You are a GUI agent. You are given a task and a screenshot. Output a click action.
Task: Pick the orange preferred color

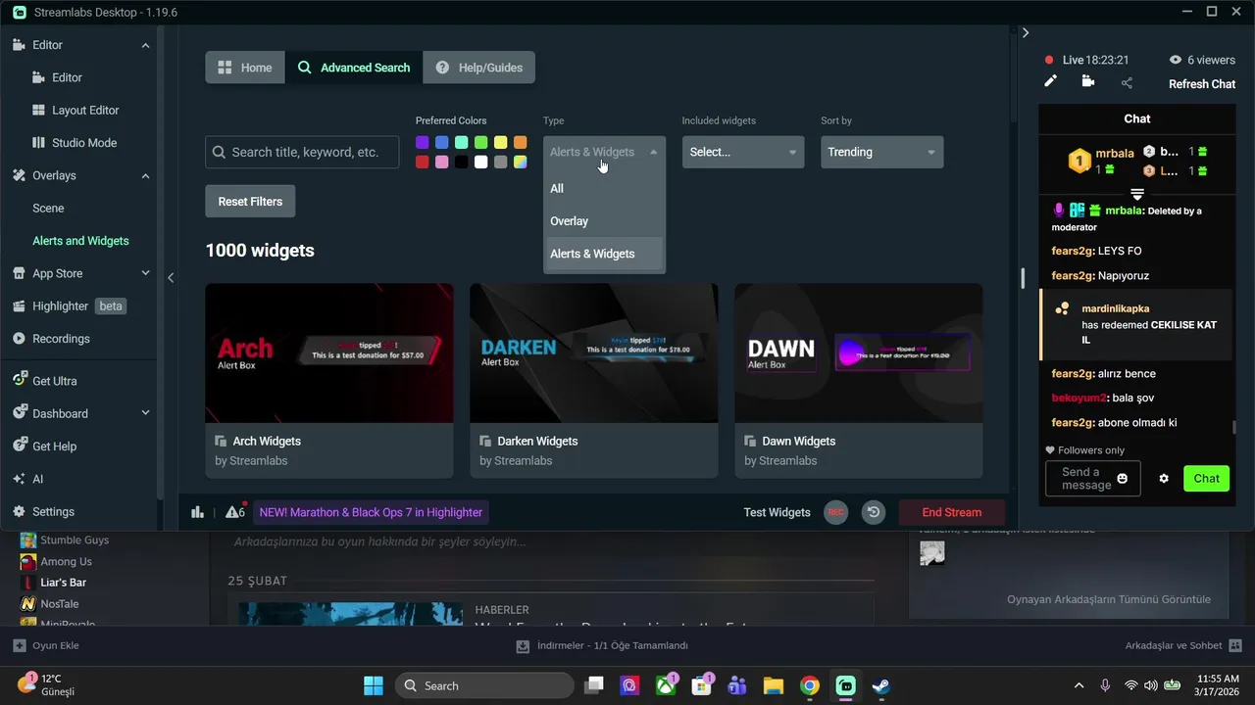(x=520, y=143)
